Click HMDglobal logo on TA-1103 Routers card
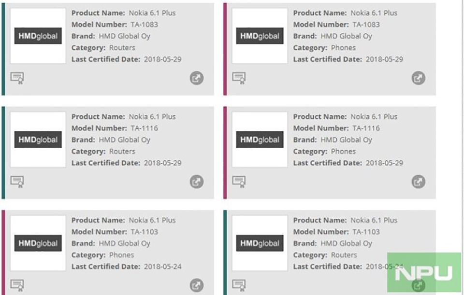 260,243
